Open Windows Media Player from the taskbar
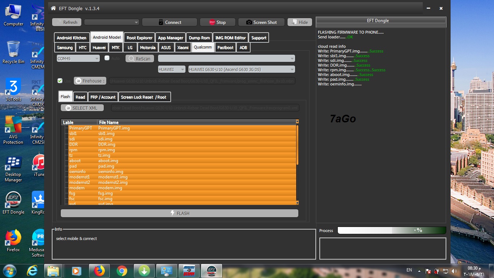The width and height of the screenshot is (494, 278). tap(76, 271)
